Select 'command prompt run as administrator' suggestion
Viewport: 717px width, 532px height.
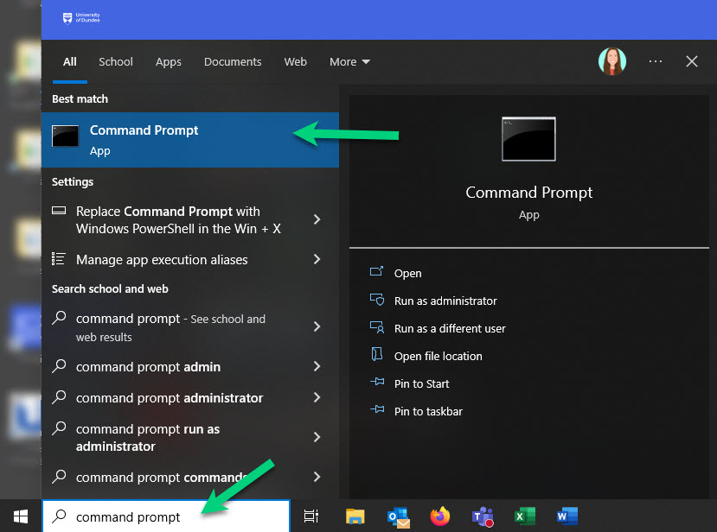148,438
